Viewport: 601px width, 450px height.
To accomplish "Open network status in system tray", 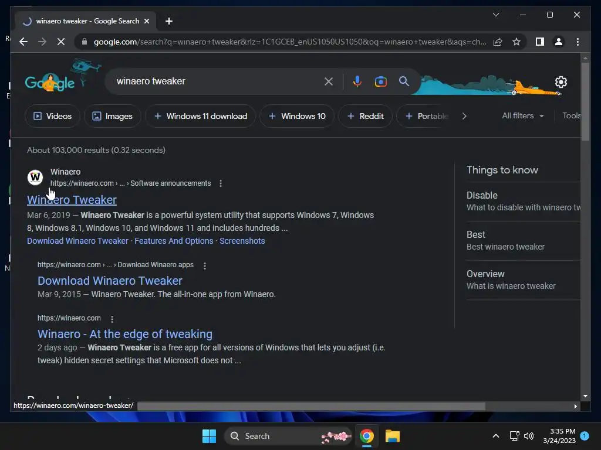I will point(514,436).
